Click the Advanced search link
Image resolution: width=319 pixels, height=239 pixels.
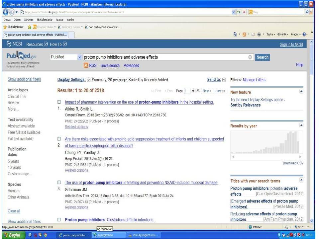[132, 65]
